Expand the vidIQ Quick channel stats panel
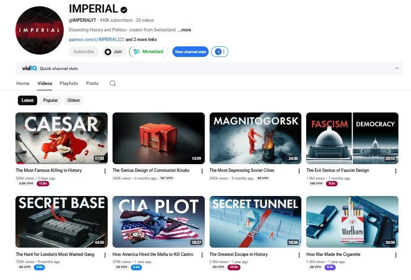 pyautogui.click(x=397, y=68)
